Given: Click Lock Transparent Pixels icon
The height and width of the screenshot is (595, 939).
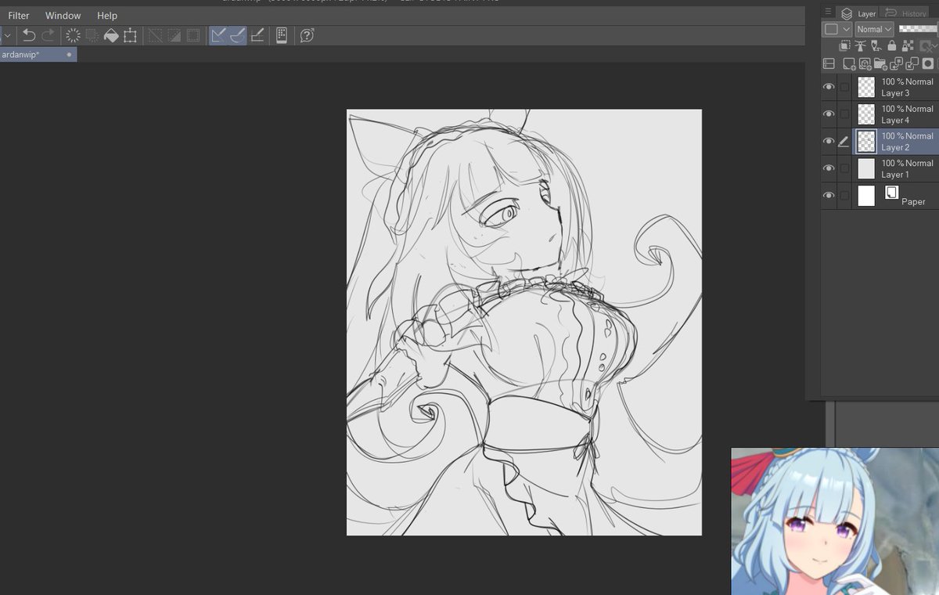Looking at the screenshot, I should pyautogui.click(x=908, y=45).
